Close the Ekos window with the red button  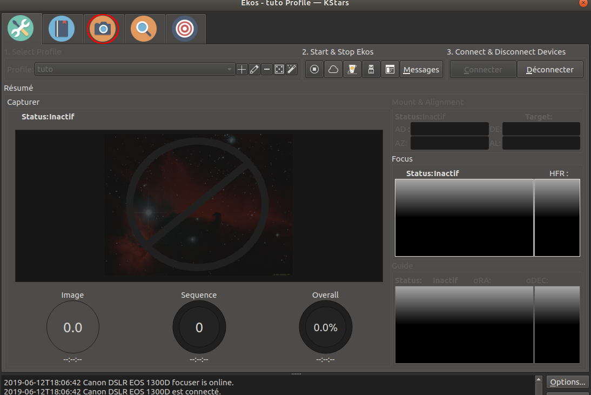[583, 3]
